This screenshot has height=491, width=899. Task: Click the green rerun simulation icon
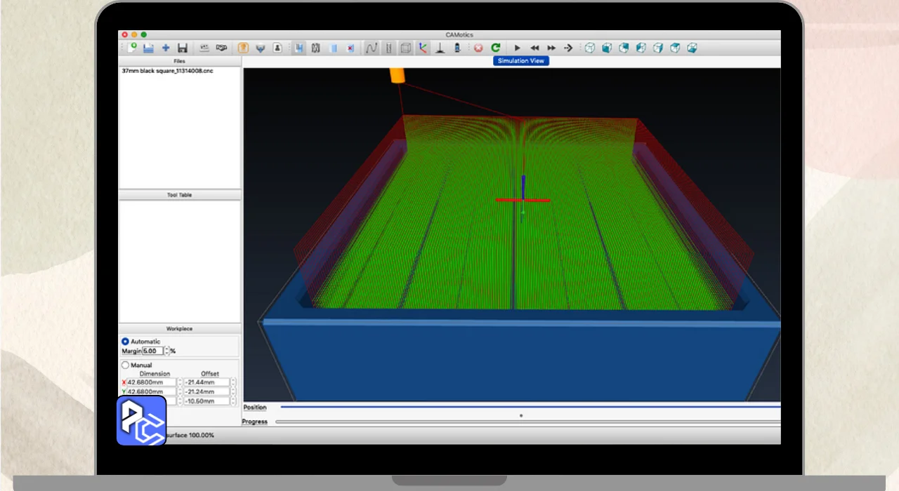click(x=496, y=48)
